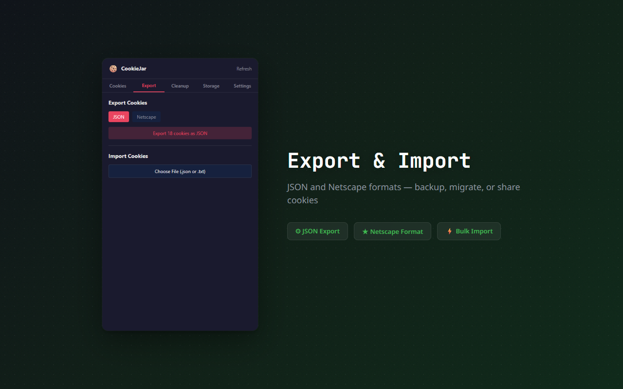
Task: Open the Cleanup tab
Action: click(180, 86)
